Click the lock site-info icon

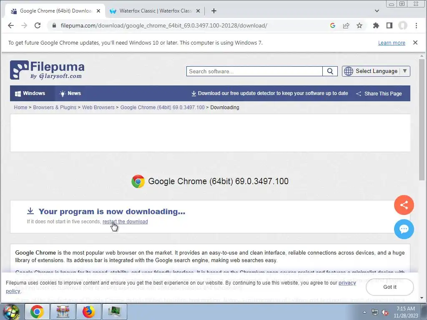pos(54,25)
